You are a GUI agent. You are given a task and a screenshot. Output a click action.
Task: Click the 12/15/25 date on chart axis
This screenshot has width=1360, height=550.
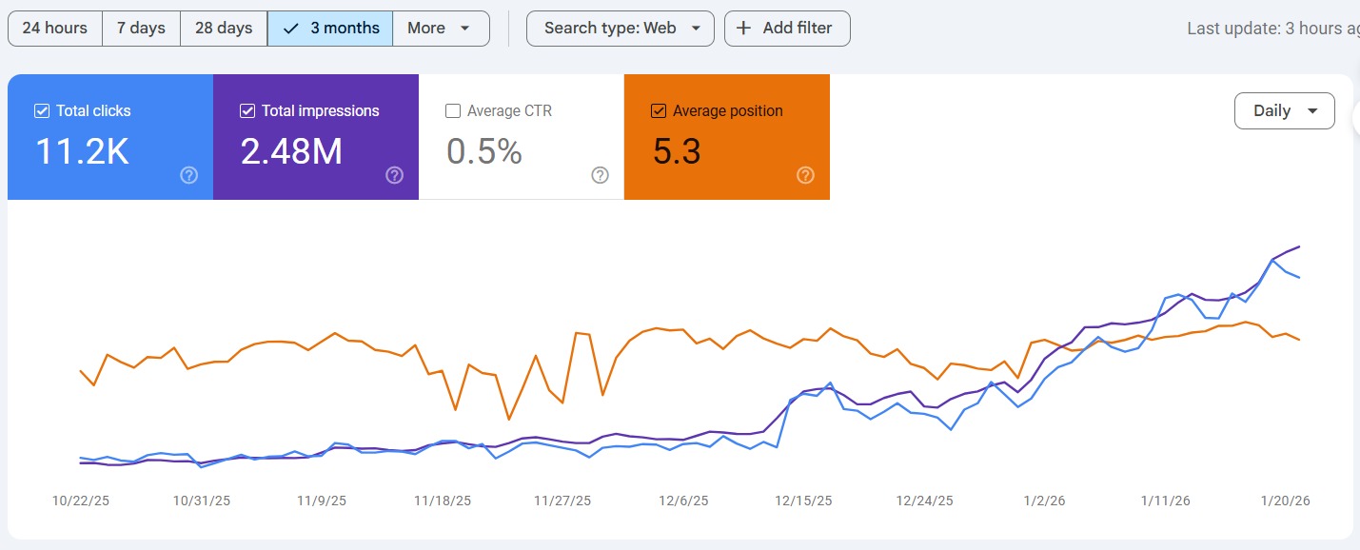[x=803, y=501]
